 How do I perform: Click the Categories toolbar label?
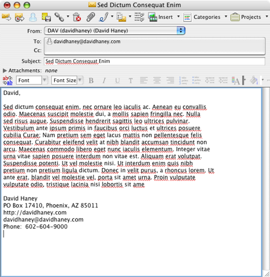point(207,17)
